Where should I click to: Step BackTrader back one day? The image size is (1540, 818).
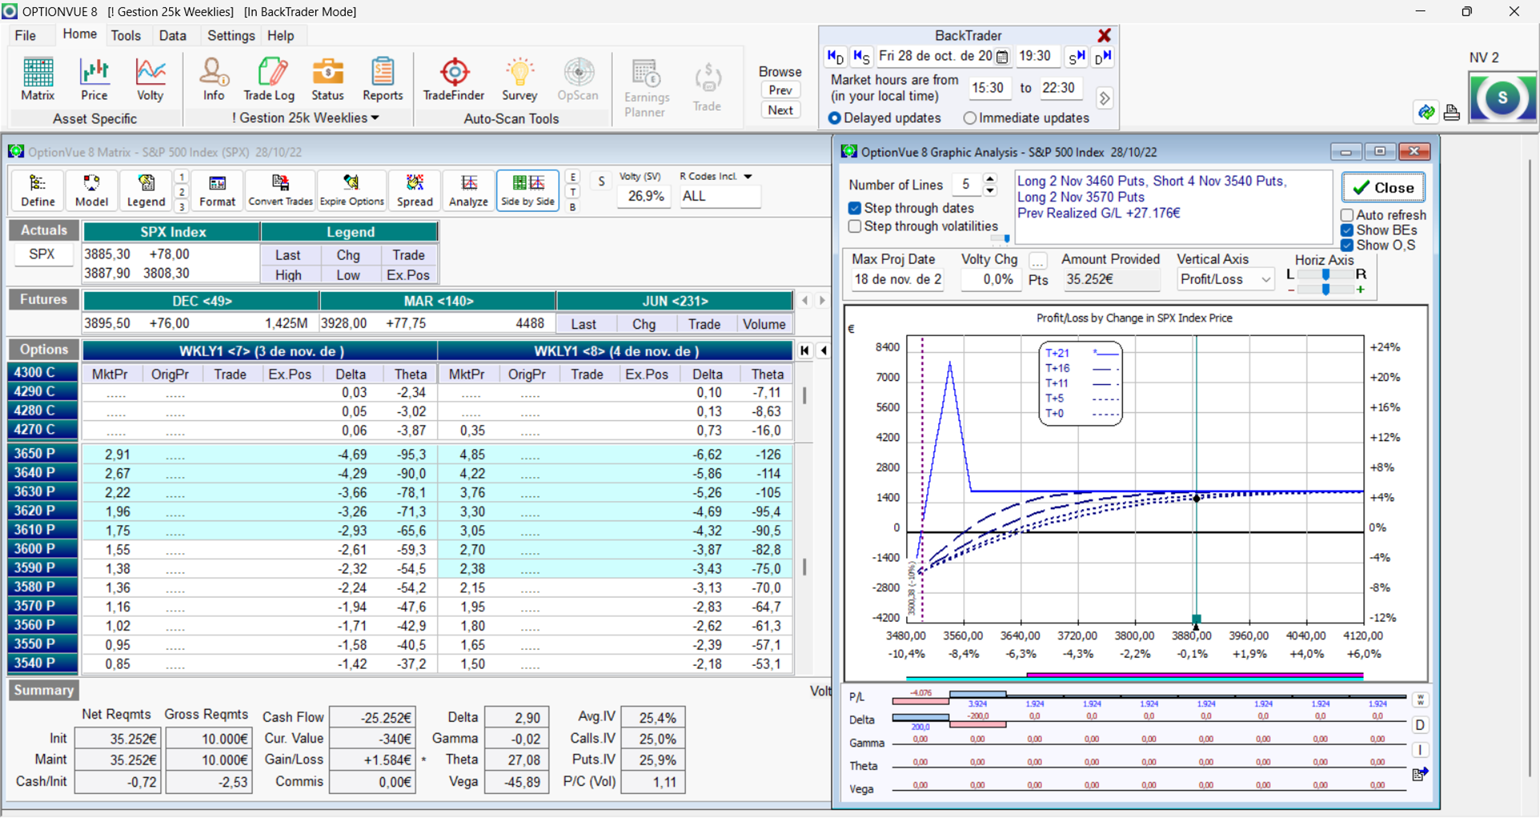click(x=835, y=57)
